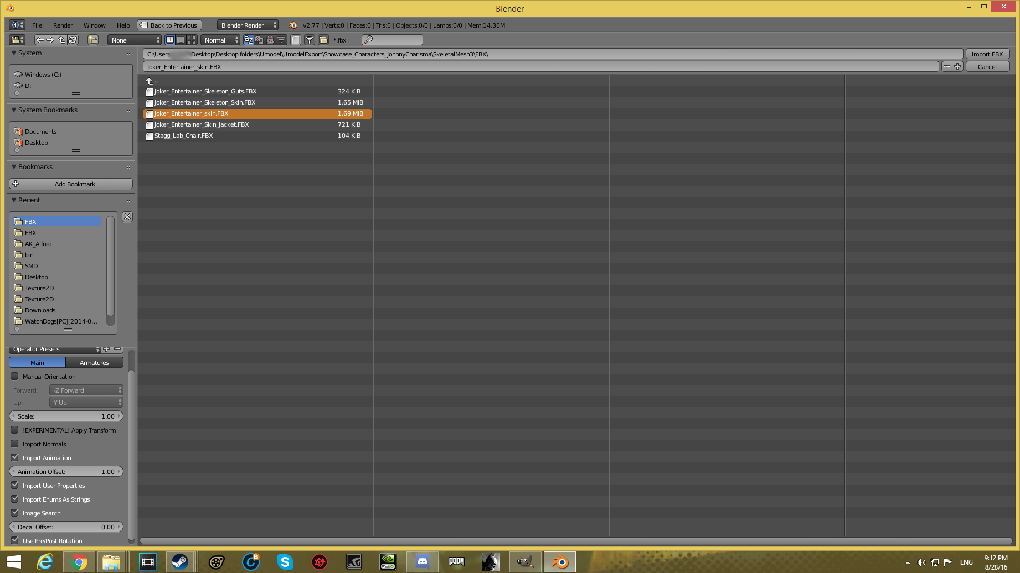This screenshot has width=1020, height=573.
Task: Switch to thumbnail display mode
Action: 192,40
